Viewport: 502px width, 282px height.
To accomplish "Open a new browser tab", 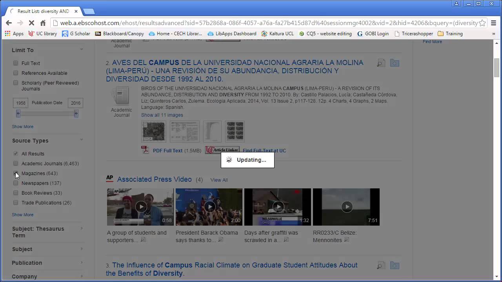I will pyautogui.click(x=89, y=11).
